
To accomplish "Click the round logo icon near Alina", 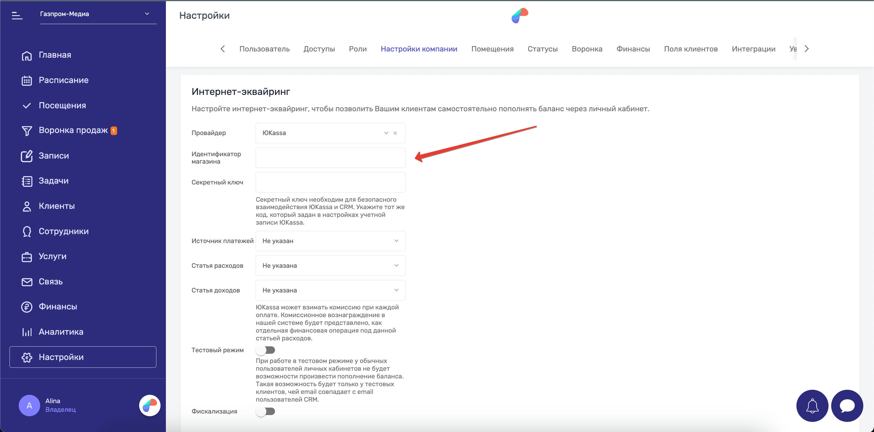I will (x=150, y=405).
